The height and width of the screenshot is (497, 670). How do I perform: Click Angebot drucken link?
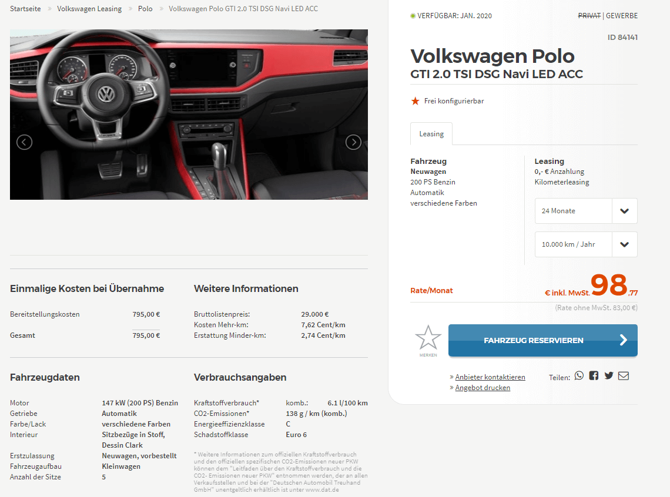pos(483,388)
